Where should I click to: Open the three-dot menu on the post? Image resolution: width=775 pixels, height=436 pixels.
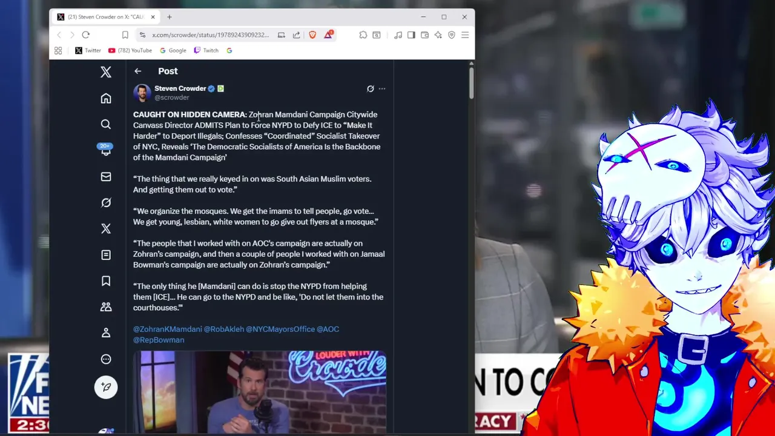click(382, 88)
